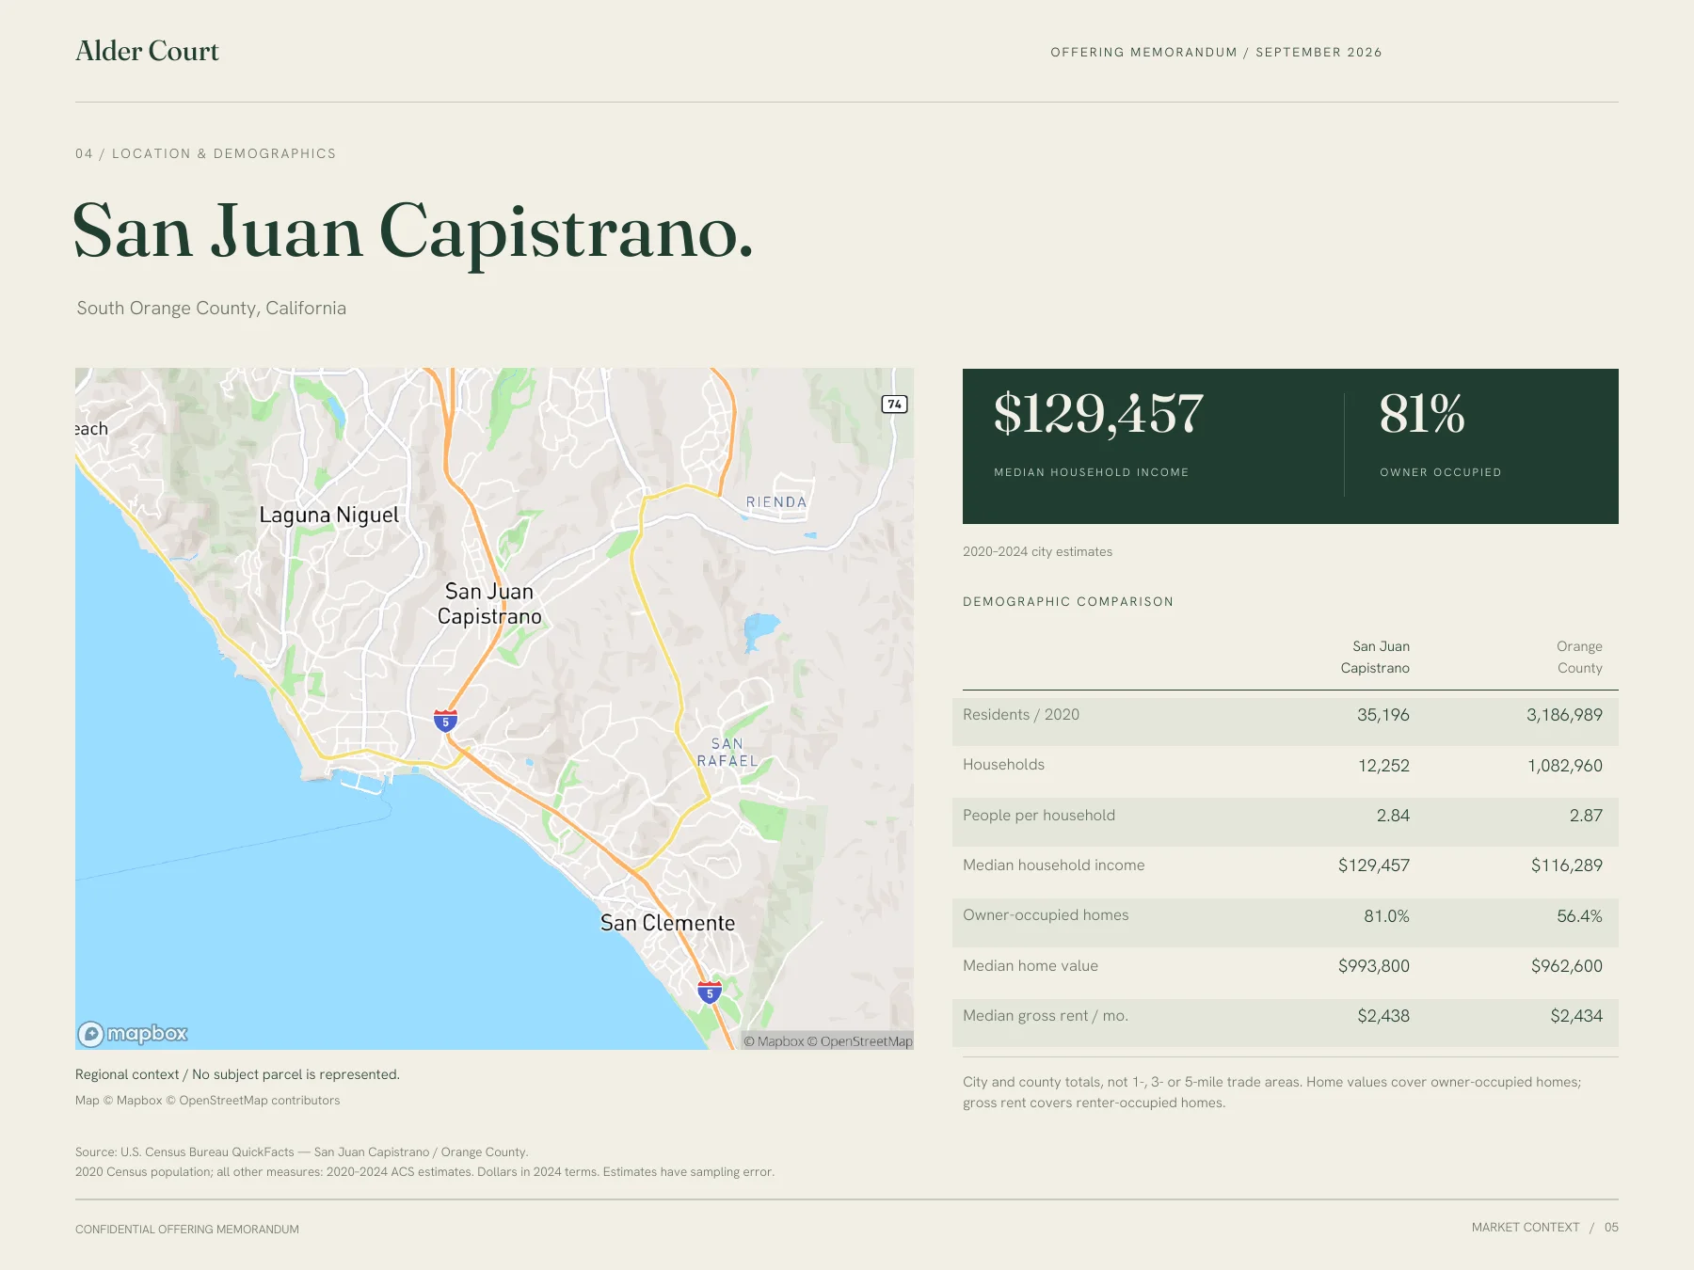The width and height of the screenshot is (1694, 1270).
Task: Click the 12,252 households value
Action: 1383,766
